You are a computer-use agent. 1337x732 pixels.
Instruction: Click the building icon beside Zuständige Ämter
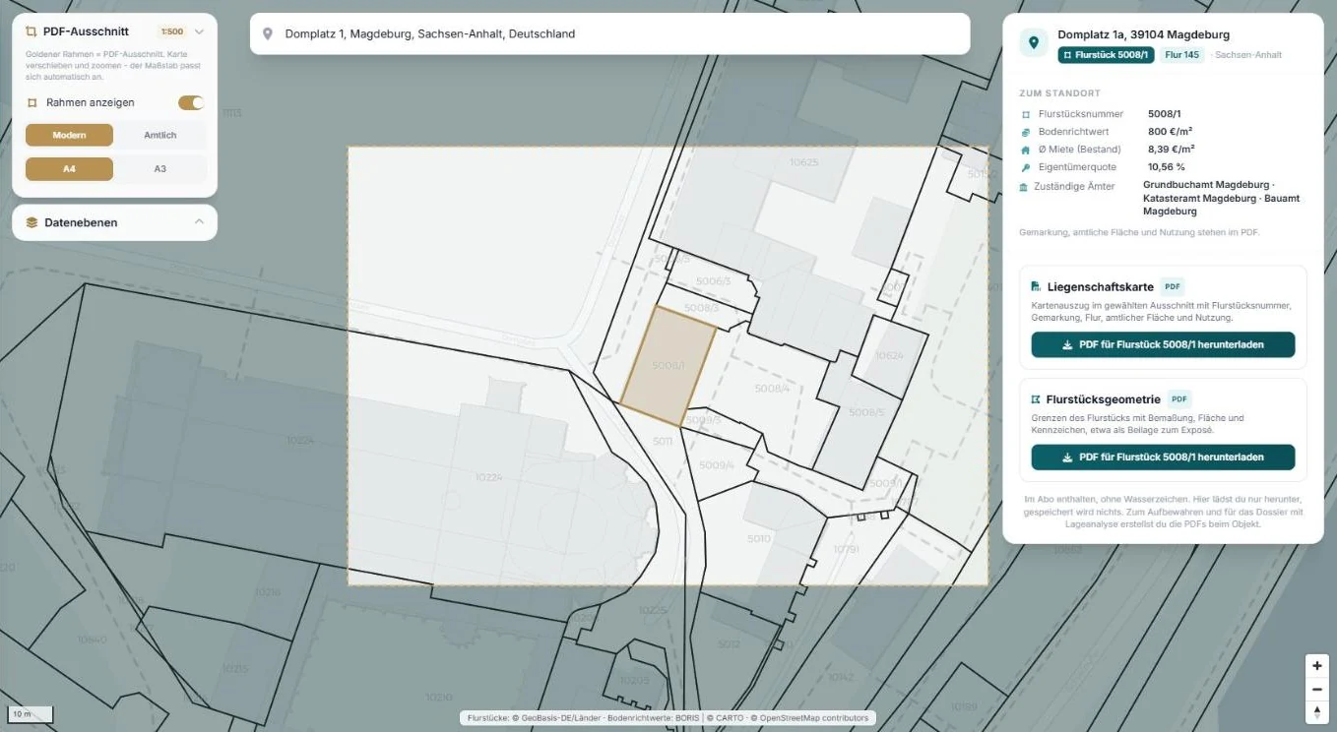(1025, 186)
